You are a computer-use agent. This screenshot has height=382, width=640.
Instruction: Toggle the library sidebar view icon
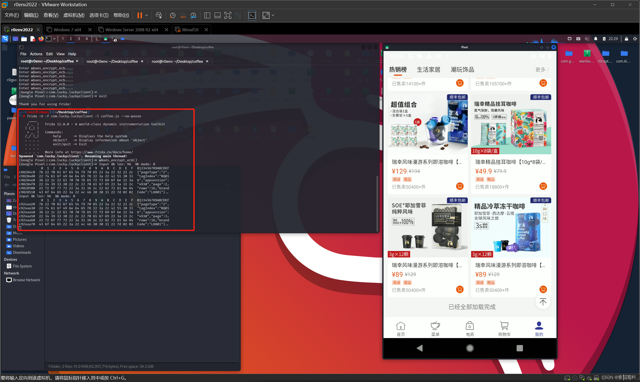click(x=207, y=15)
